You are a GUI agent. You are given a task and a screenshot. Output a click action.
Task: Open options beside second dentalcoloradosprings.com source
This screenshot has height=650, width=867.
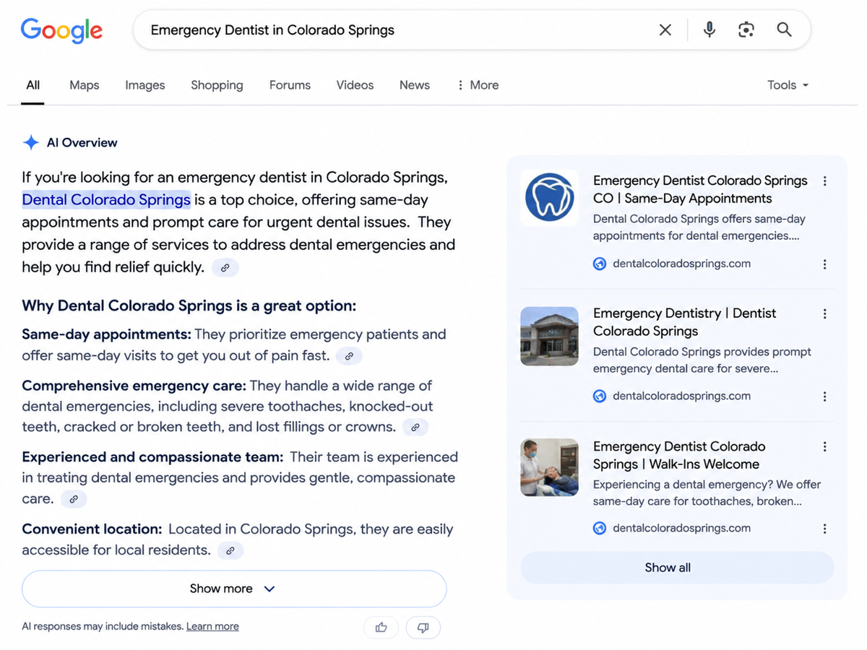(x=824, y=396)
